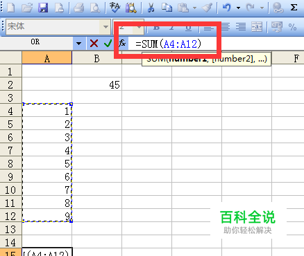Select column A header
The height and width of the screenshot is (256, 304).
(47, 58)
